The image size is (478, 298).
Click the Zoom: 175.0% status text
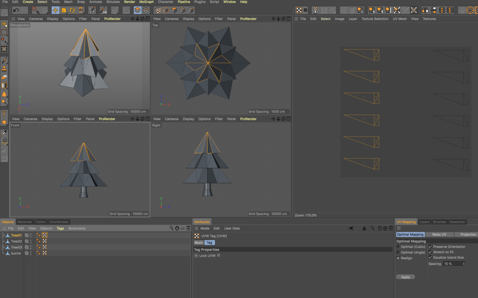306,215
